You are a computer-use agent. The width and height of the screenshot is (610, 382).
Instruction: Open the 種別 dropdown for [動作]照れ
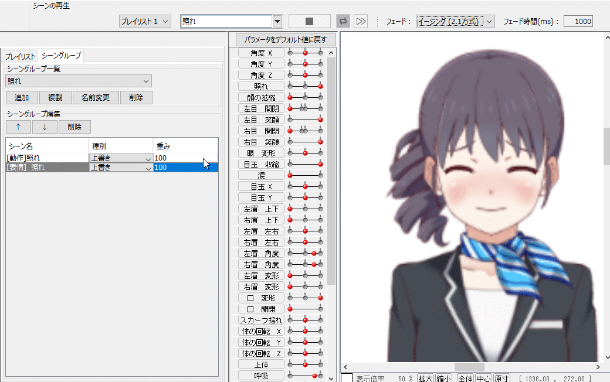point(121,158)
